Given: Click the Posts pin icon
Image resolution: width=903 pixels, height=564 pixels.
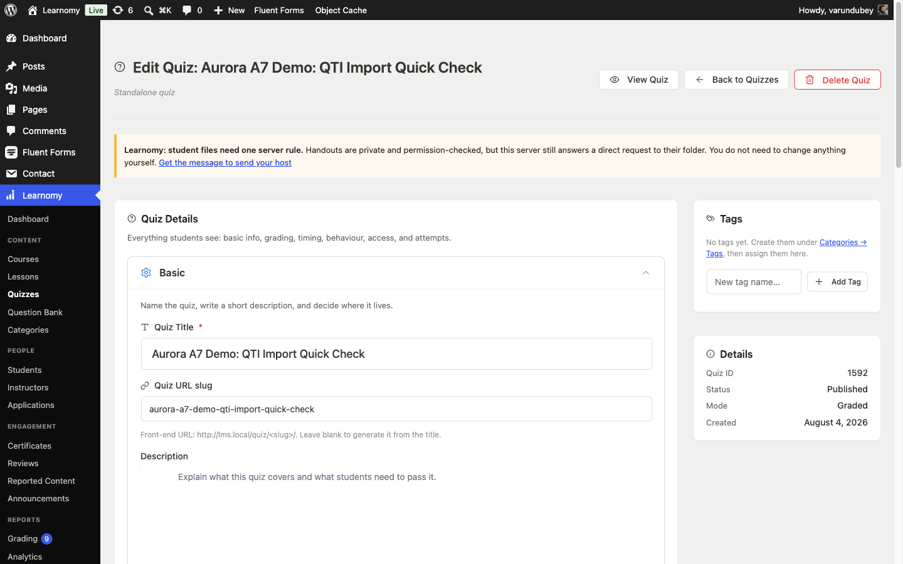Looking at the screenshot, I should [11, 66].
